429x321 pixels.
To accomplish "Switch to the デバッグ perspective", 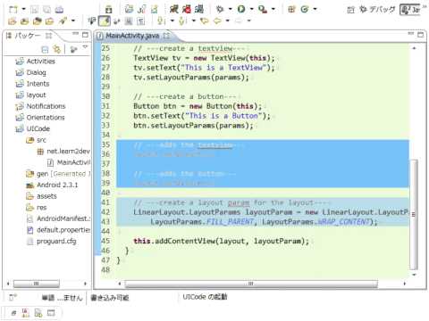I will [377, 10].
